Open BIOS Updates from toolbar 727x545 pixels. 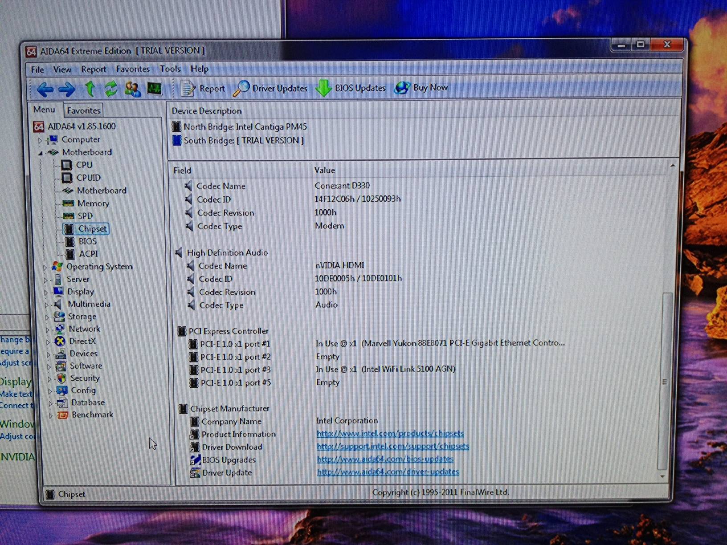click(351, 88)
